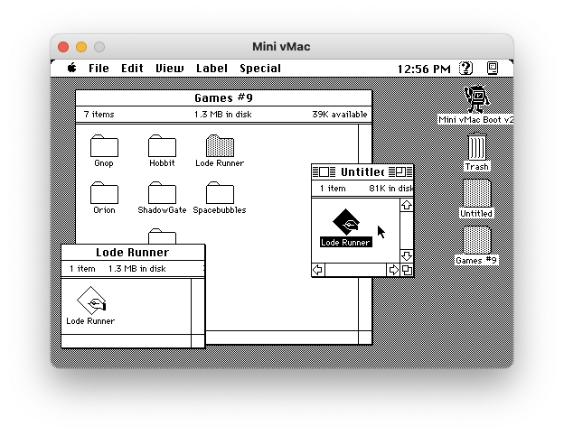Select the Untitled disk on desktop
564x435 pixels.
477,193
